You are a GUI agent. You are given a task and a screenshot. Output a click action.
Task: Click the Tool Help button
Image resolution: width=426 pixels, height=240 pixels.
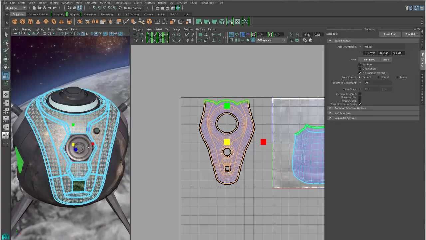click(411, 34)
